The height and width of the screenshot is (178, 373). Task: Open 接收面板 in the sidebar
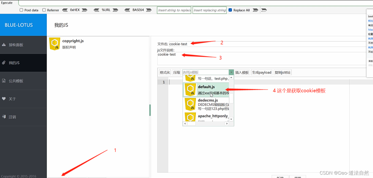[x=23, y=45]
